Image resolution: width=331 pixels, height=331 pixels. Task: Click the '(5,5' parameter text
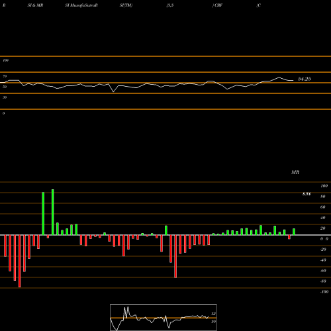[170, 5]
